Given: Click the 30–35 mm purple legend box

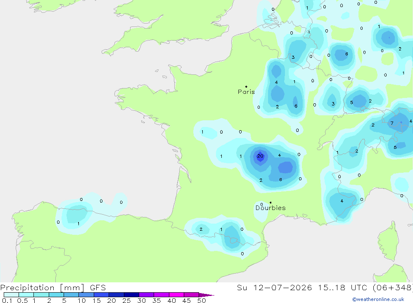Looking at the screenshot, I should (147, 295).
